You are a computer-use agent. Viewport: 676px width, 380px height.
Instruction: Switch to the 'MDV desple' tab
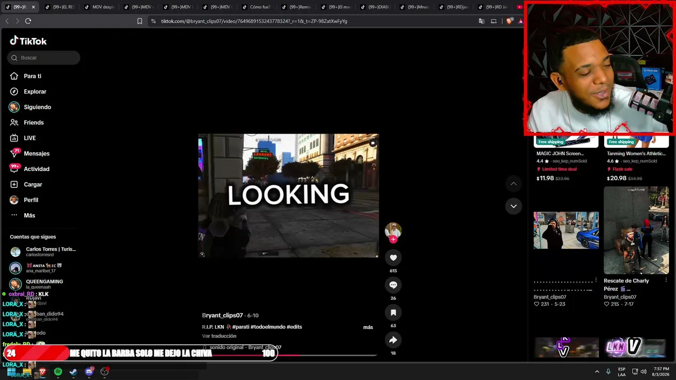pyautogui.click(x=99, y=7)
